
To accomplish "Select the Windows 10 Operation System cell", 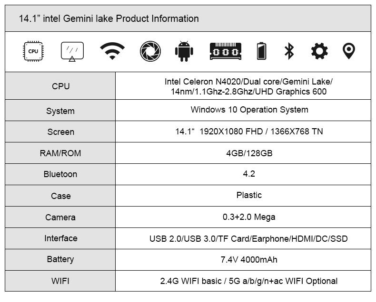I will pyautogui.click(x=249, y=110).
